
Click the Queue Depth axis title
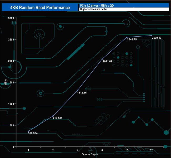click(x=90, y=154)
